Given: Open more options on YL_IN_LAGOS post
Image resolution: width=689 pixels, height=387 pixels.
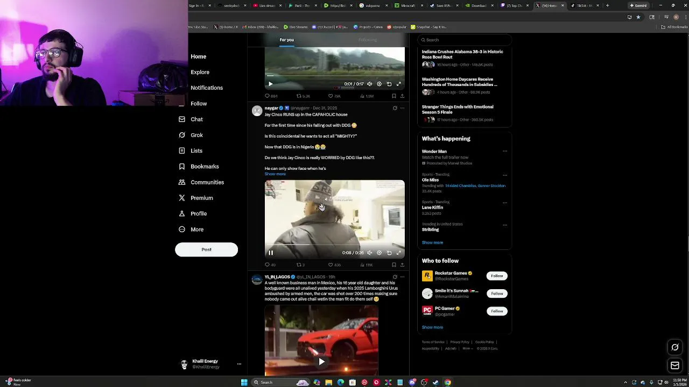Looking at the screenshot, I should (402, 277).
